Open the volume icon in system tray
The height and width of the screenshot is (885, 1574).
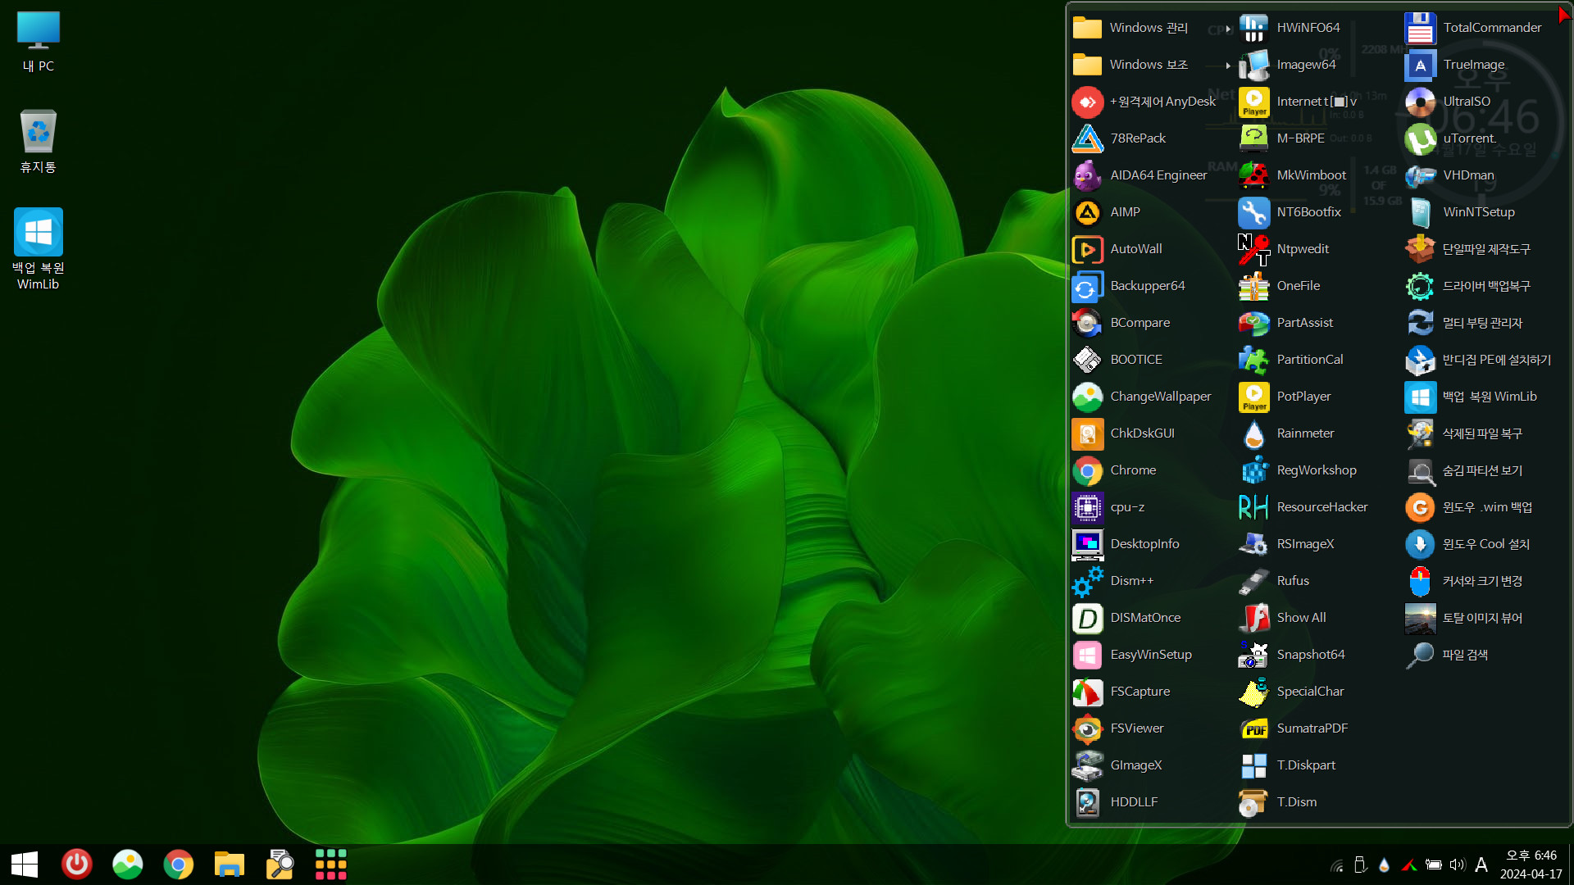(1457, 865)
